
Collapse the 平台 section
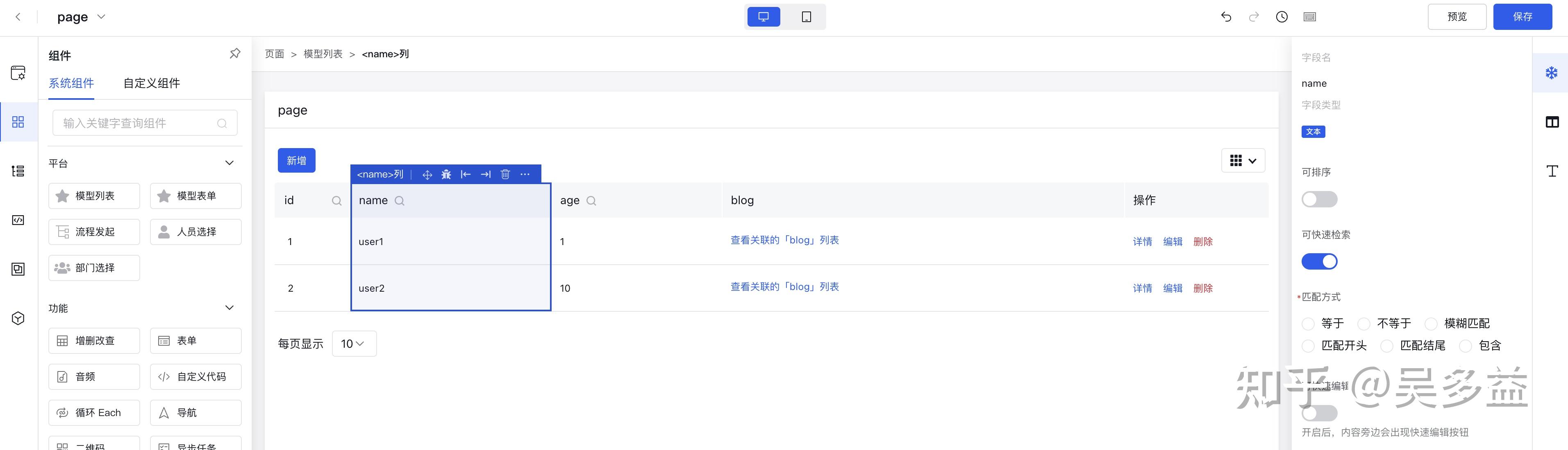click(230, 163)
